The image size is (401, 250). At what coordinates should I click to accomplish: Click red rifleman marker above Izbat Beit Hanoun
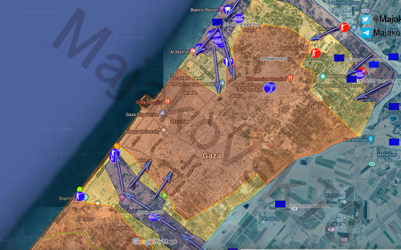click(316, 53)
